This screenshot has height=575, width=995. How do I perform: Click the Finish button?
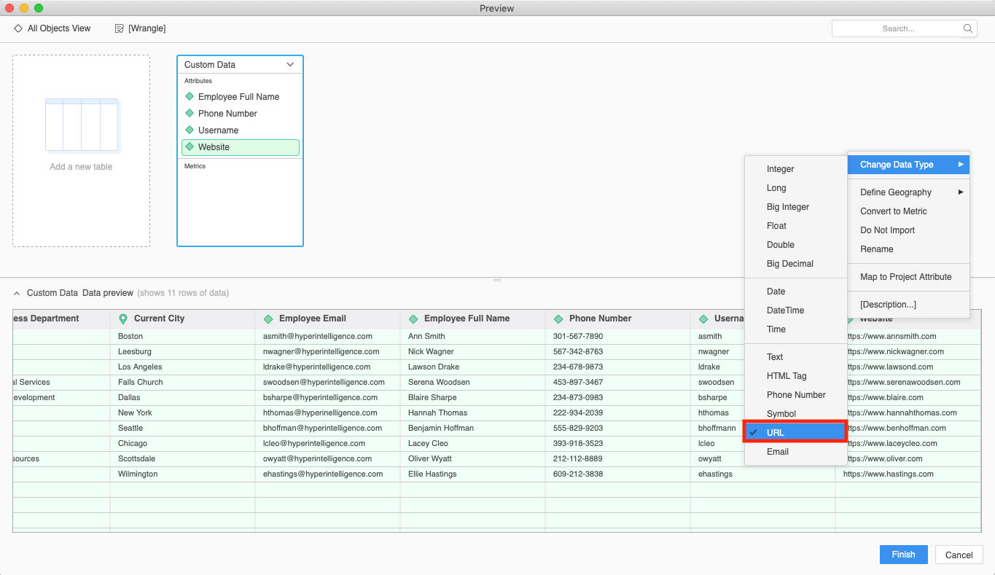point(903,555)
